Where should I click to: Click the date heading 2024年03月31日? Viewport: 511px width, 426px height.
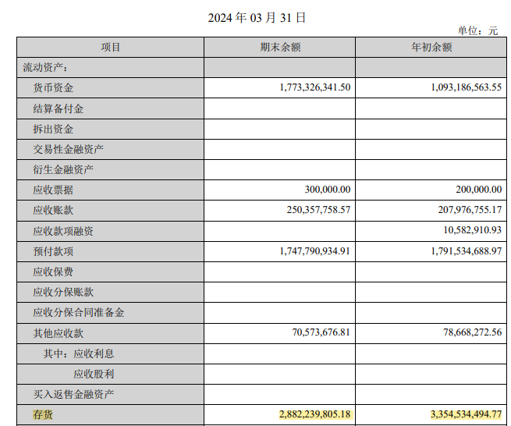tap(257, 17)
